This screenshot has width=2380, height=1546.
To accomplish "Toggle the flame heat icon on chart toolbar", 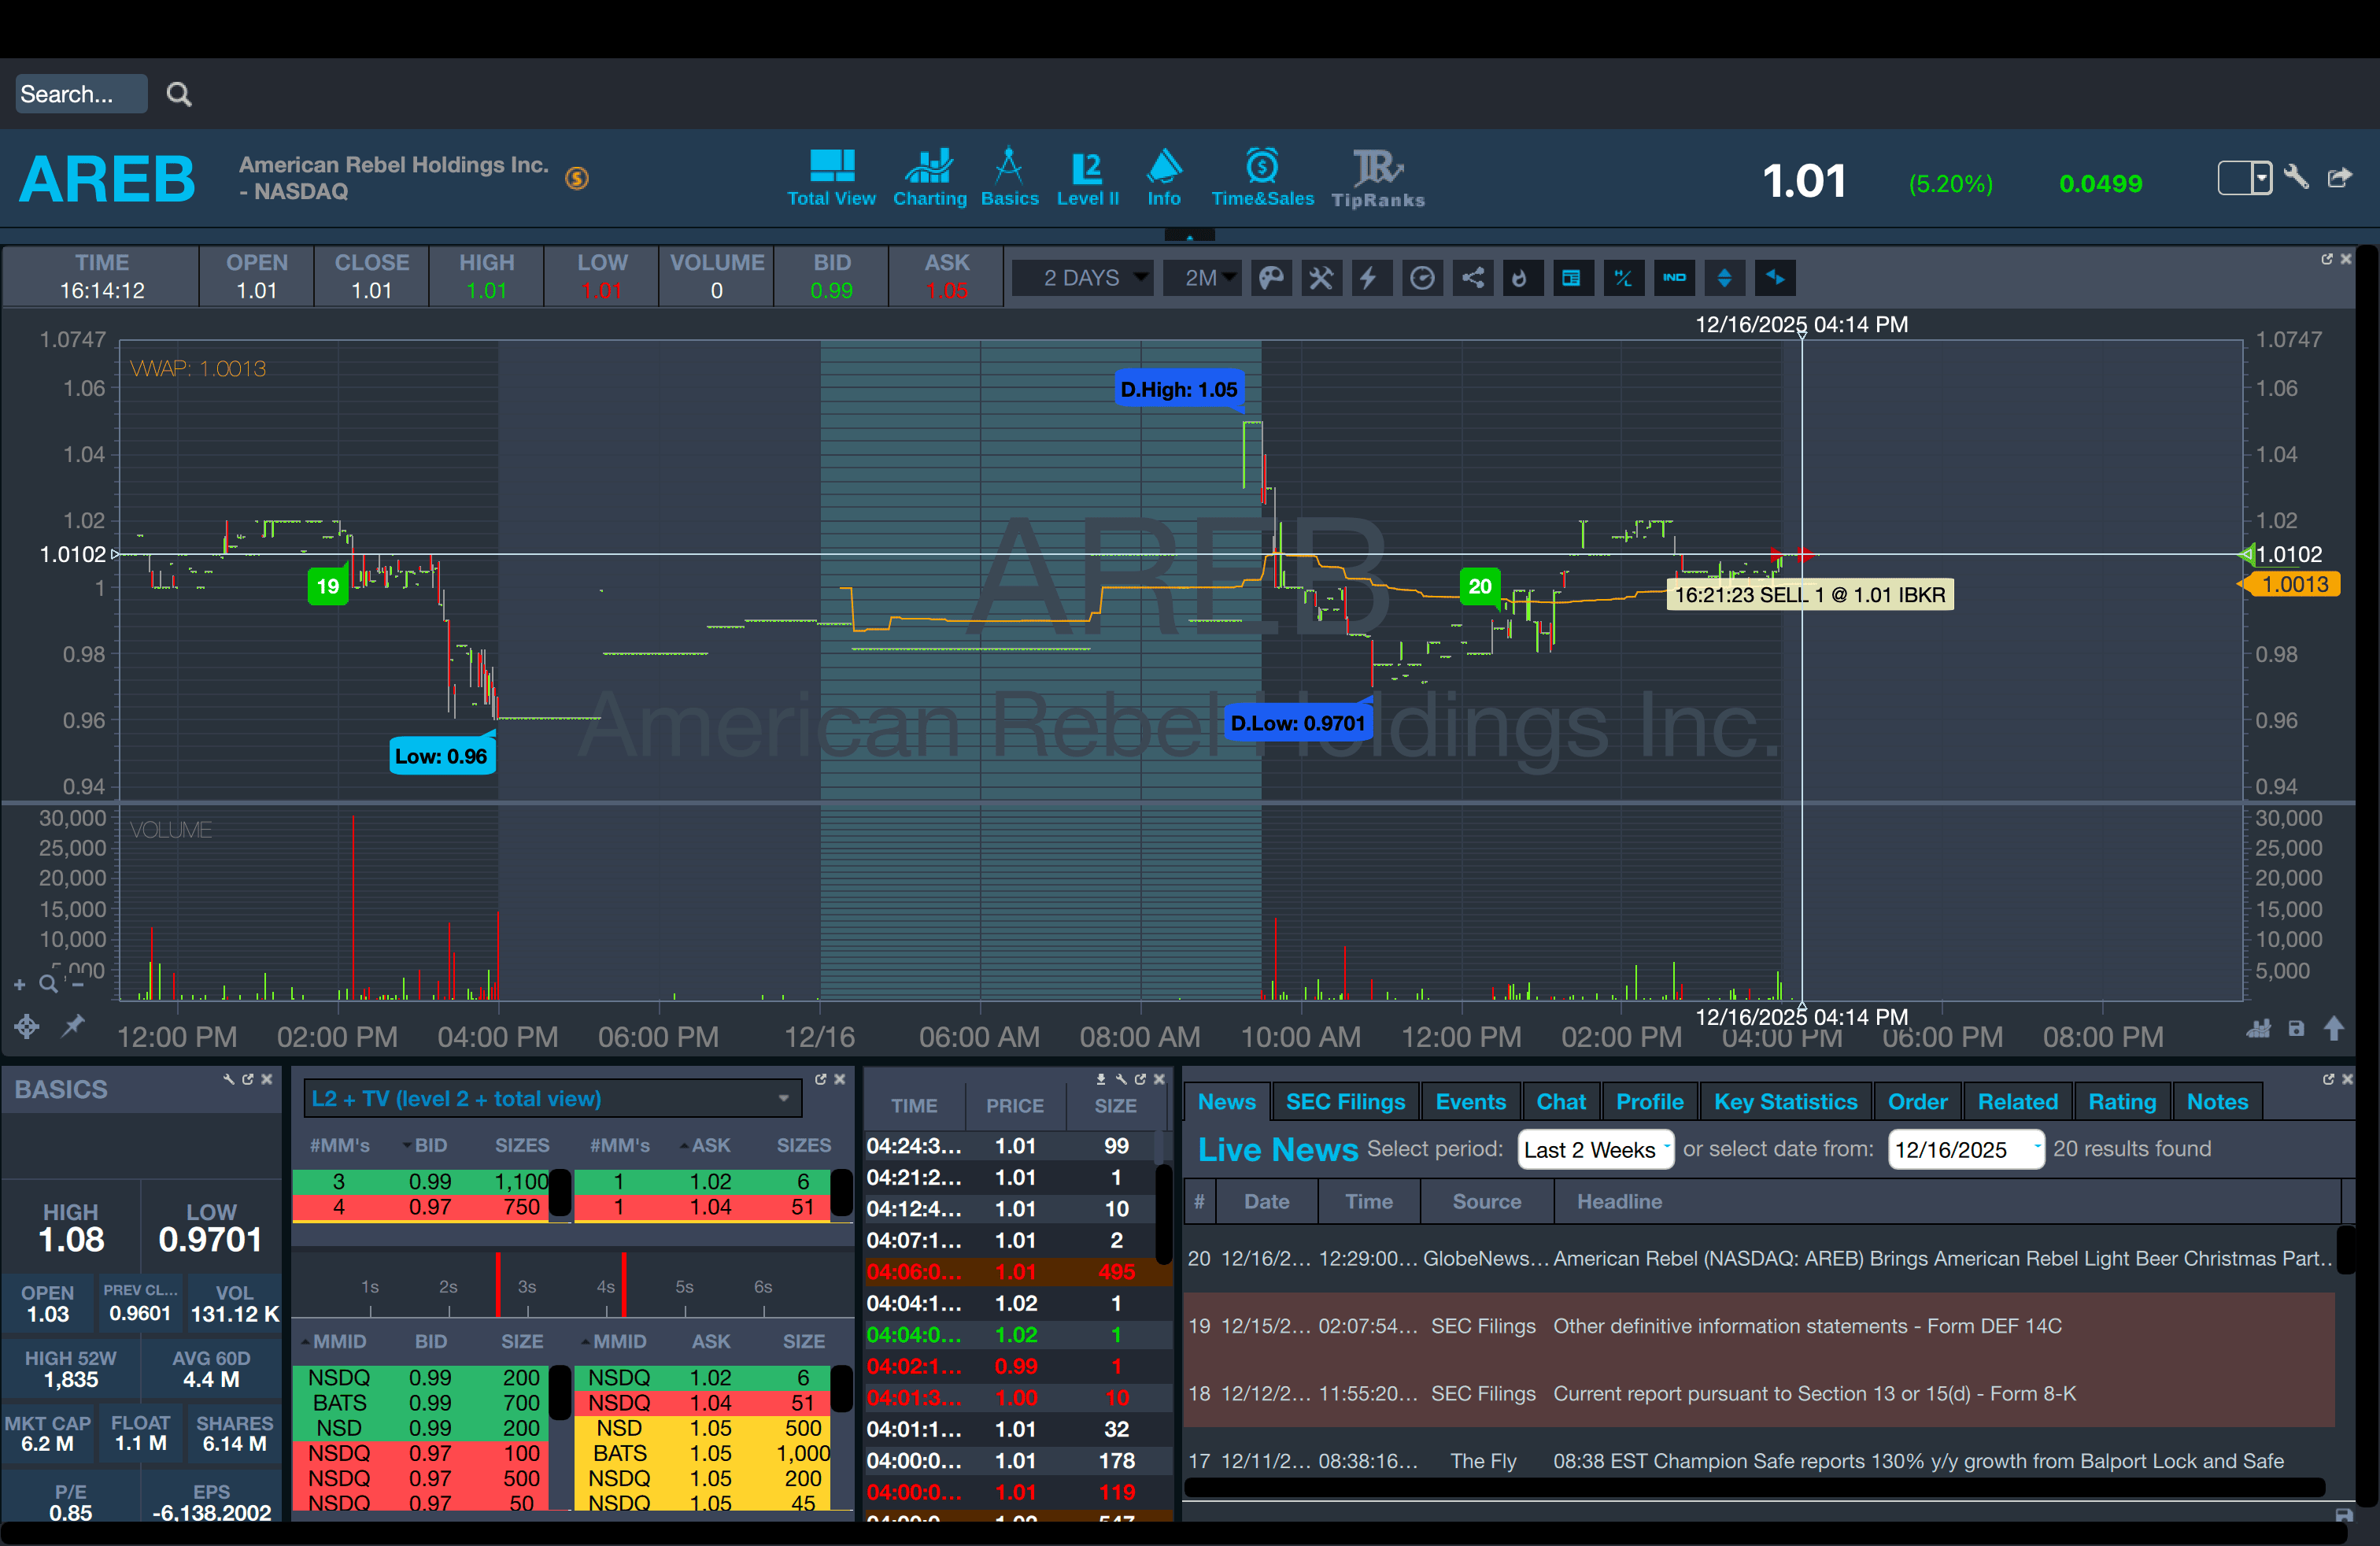I will tap(1520, 278).
